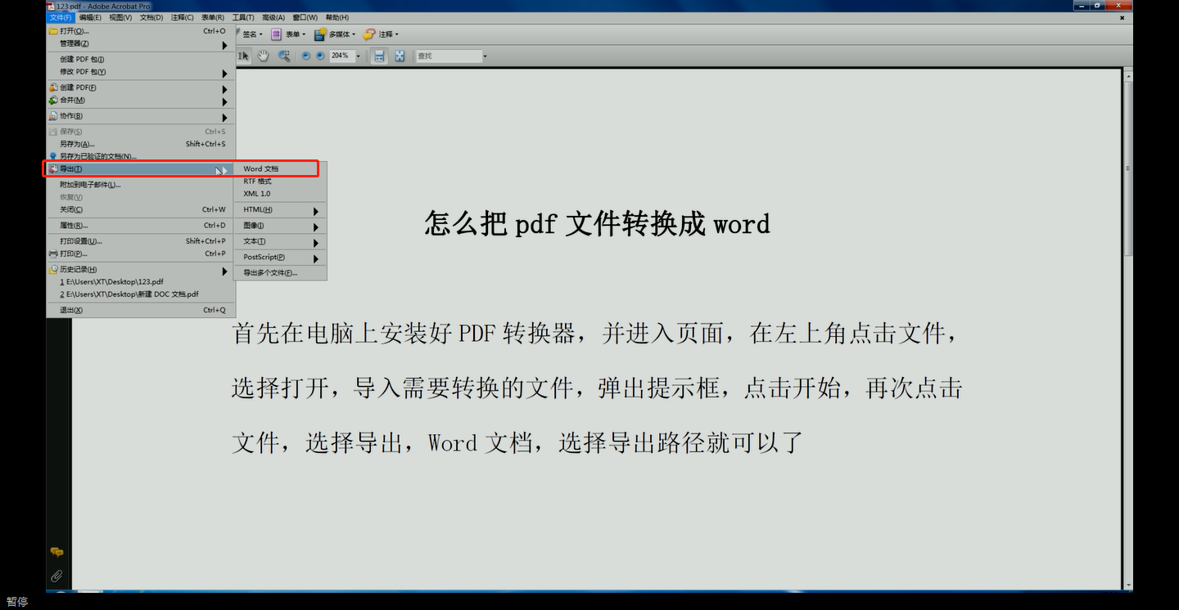This screenshot has width=1179, height=610.
Task: Expand the 协作(B) submenu
Action: (x=141, y=116)
